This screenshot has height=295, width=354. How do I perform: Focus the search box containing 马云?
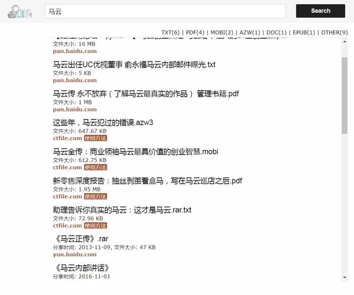click(x=165, y=11)
